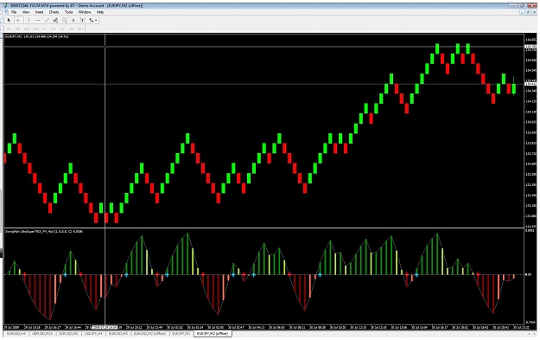The width and height of the screenshot is (540, 340).
Task: Switch to the H1 timeframe
Action: [x=44, y=29]
